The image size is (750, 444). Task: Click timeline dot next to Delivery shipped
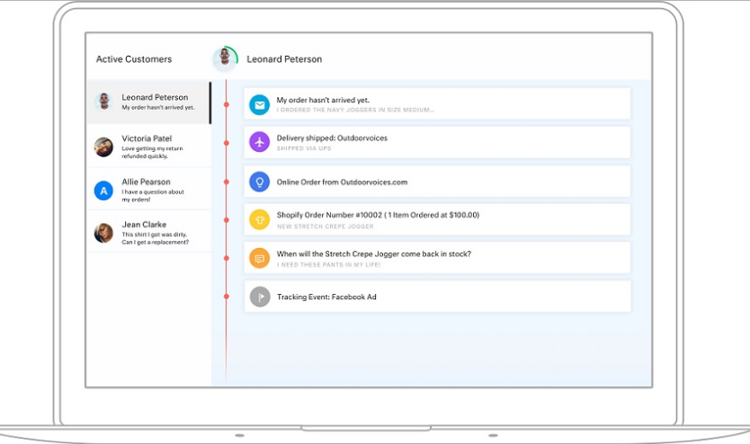coord(227,143)
